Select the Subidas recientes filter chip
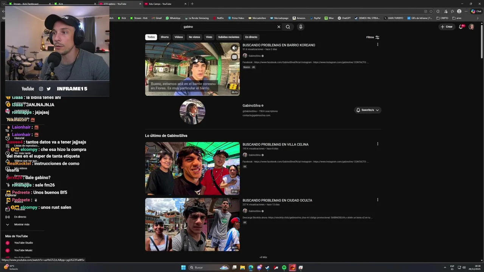 pos(228,37)
